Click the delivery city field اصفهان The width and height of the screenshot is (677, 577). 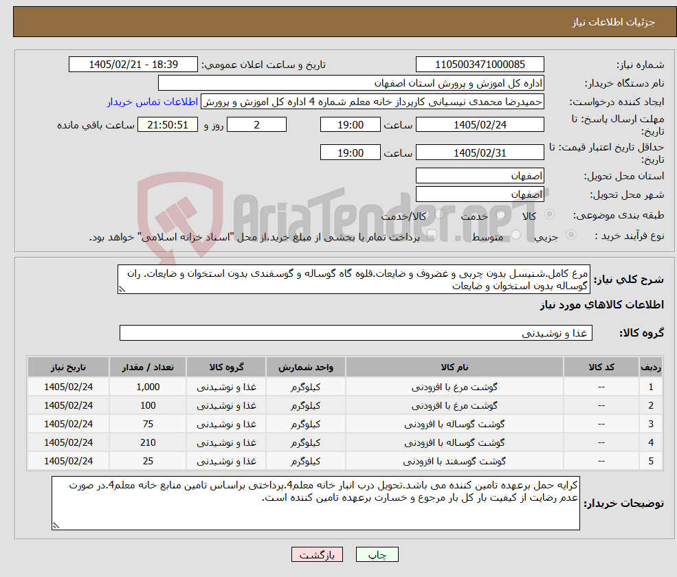click(x=480, y=194)
